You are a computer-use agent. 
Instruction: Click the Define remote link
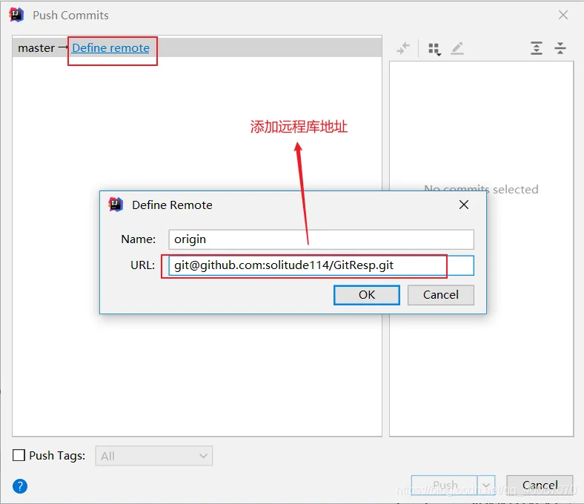[x=110, y=48]
